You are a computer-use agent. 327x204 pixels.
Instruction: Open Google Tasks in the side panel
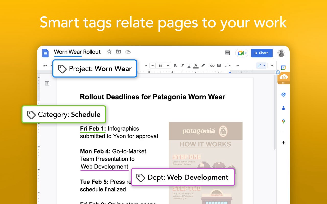coord(283,95)
